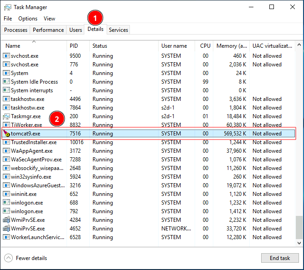Click the WmiPrvSE.exe icon with PID 4284
304x270 pixels.
pyautogui.click(x=6, y=220)
